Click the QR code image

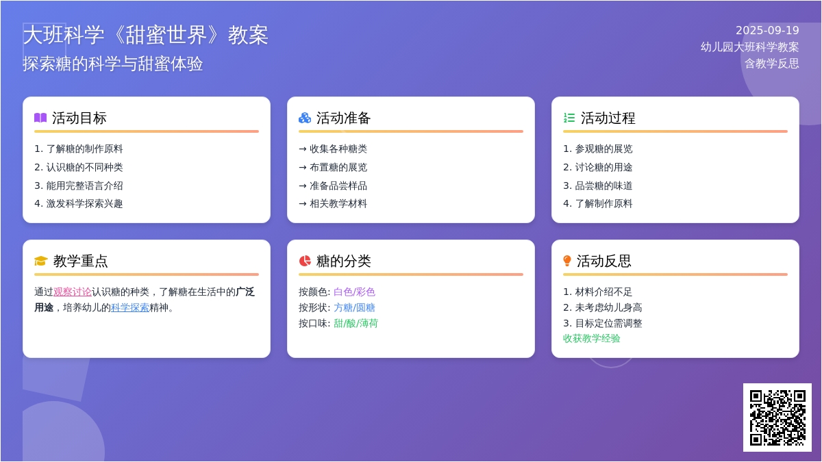coord(777,418)
